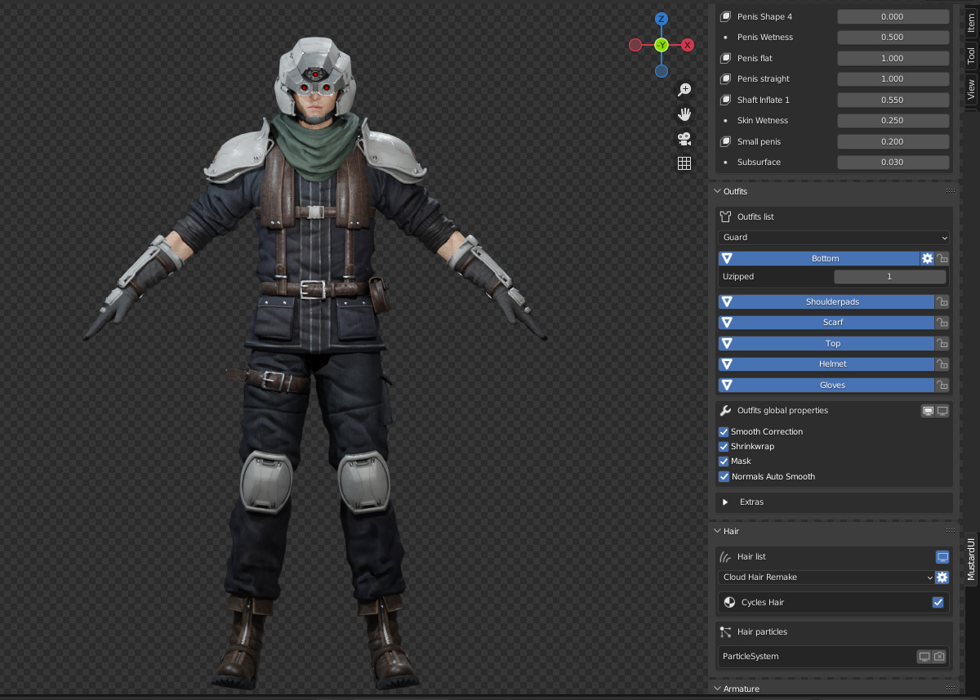
Task: Toggle the Top outfit piece button
Action: [x=826, y=344]
